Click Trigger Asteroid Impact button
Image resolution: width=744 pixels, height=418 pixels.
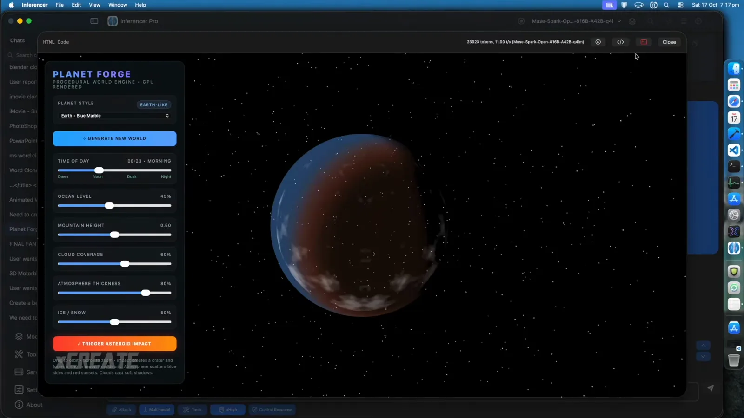114,344
